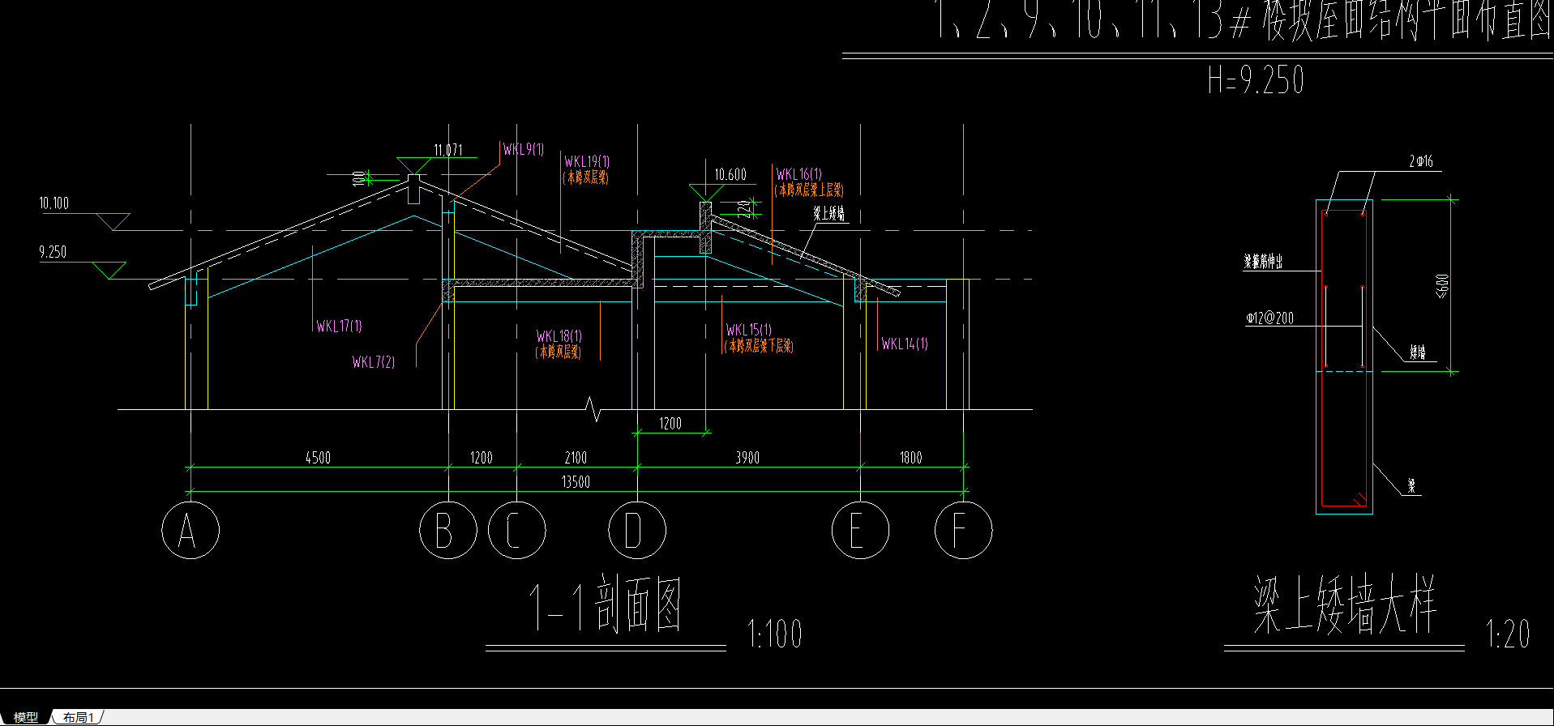Select the WKL7(2) beam label
The image size is (1554, 726).
click(x=374, y=362)
